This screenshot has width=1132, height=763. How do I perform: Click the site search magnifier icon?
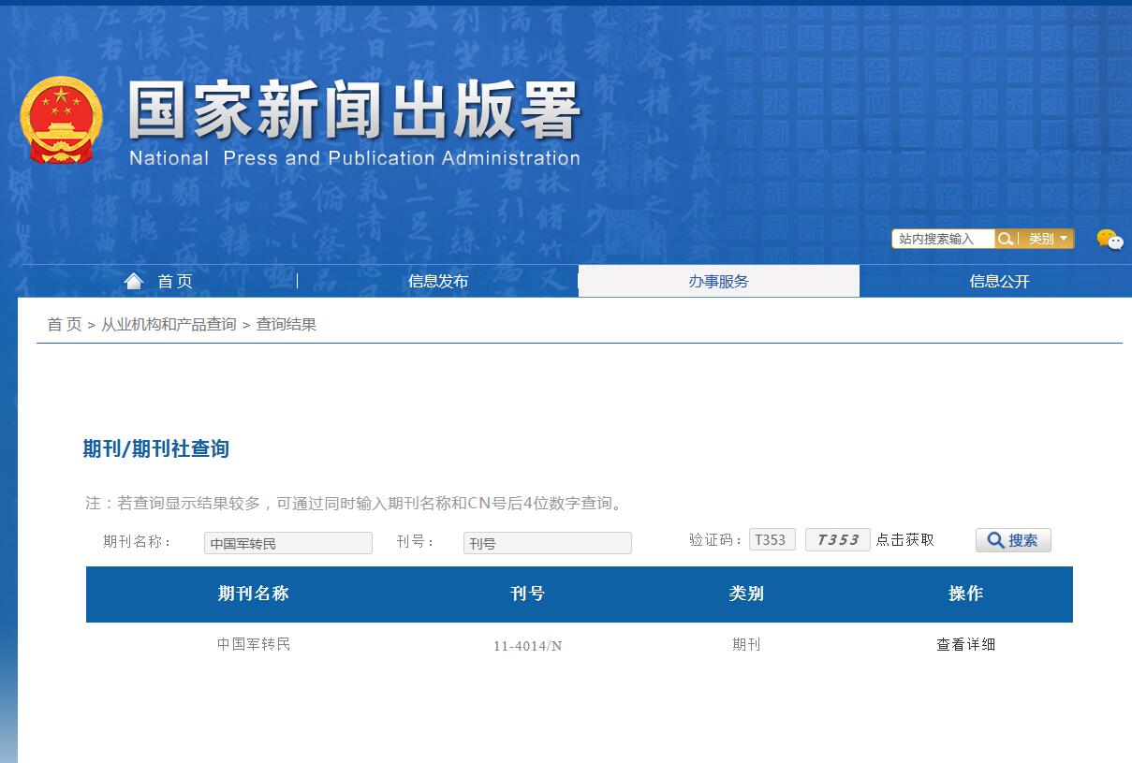click(1006, 239)
